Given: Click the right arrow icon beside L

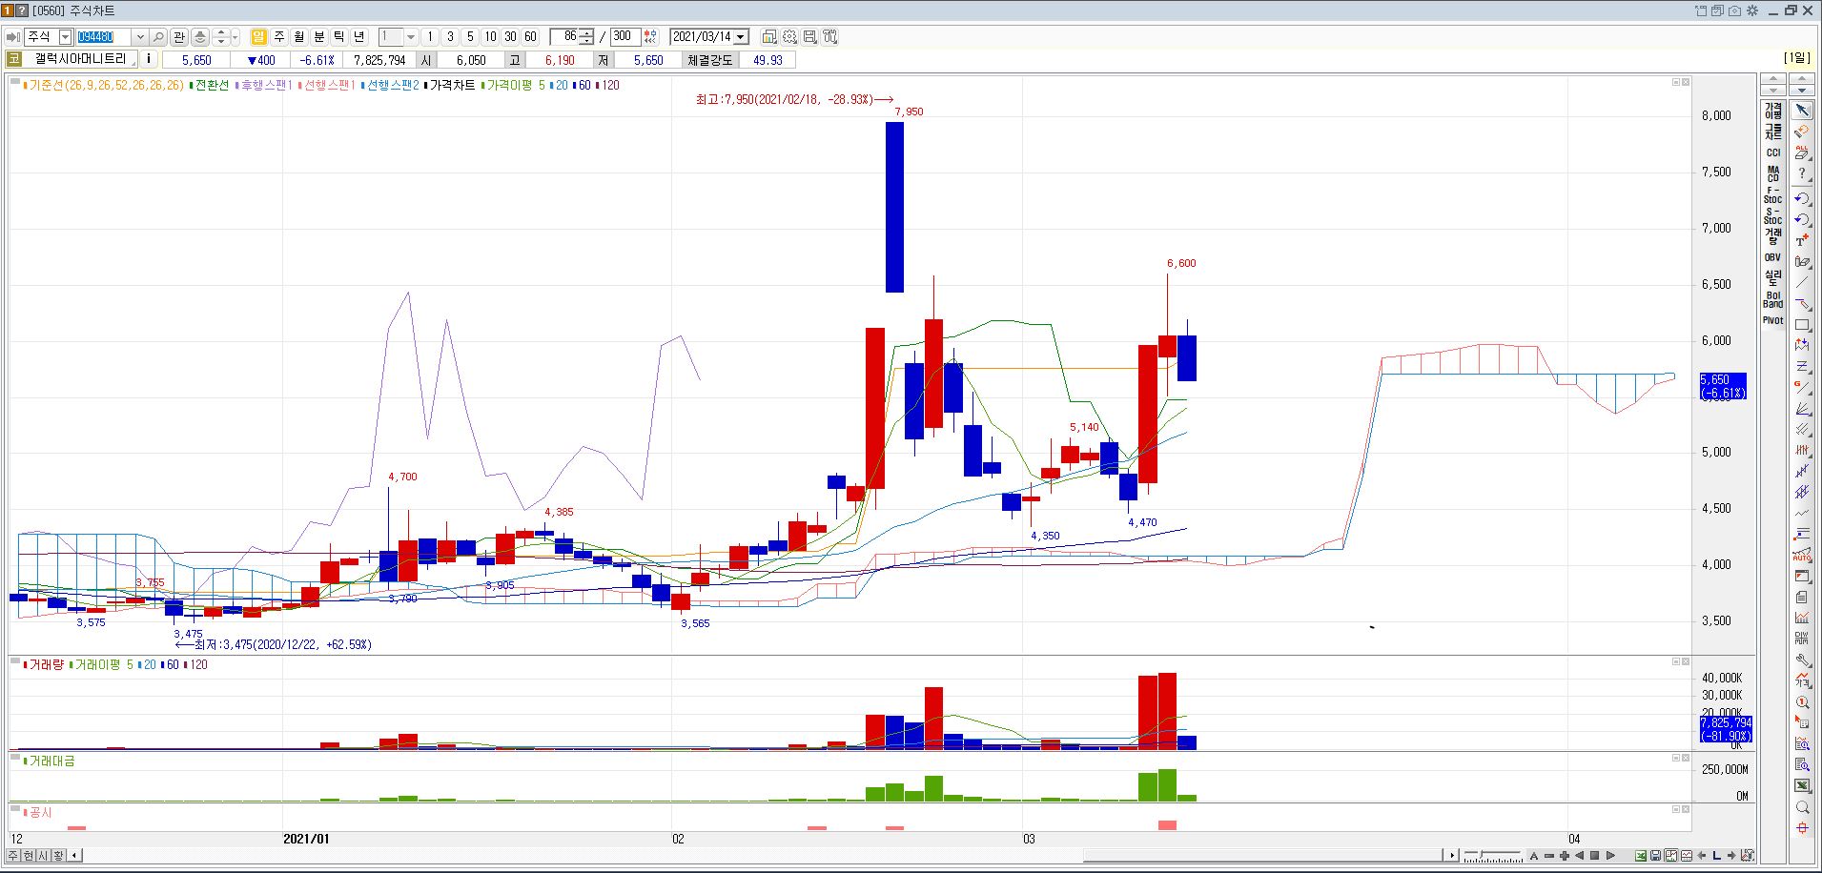Looking at the screenshot, I should coord(1731,856).
